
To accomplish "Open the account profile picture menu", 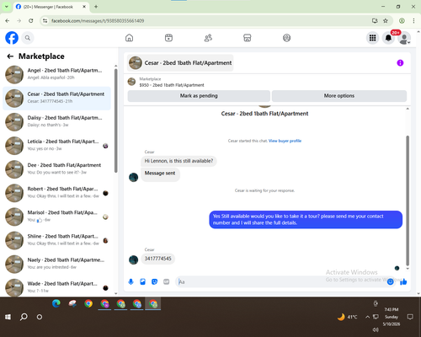I will coord(404,38).
